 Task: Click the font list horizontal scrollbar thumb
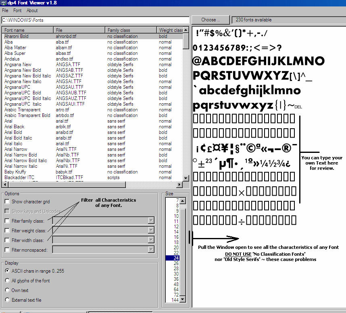tap(67, 184)
